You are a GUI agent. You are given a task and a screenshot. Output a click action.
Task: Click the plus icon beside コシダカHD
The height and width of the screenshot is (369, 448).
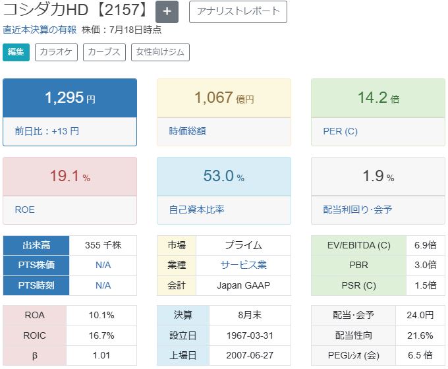tap(167, 12)
